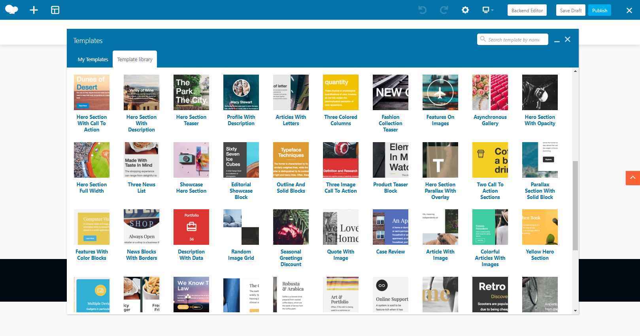Select Product Teaser Block thumbnail
The width and height of the screenshot is (640, 336).
(391, 160)
